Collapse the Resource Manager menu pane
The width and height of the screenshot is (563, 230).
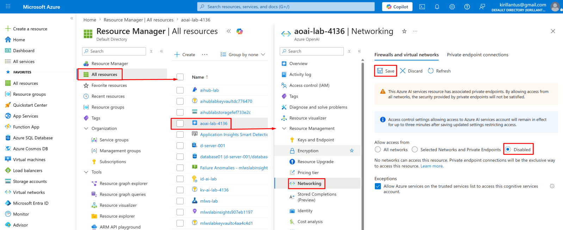(161, 51)
